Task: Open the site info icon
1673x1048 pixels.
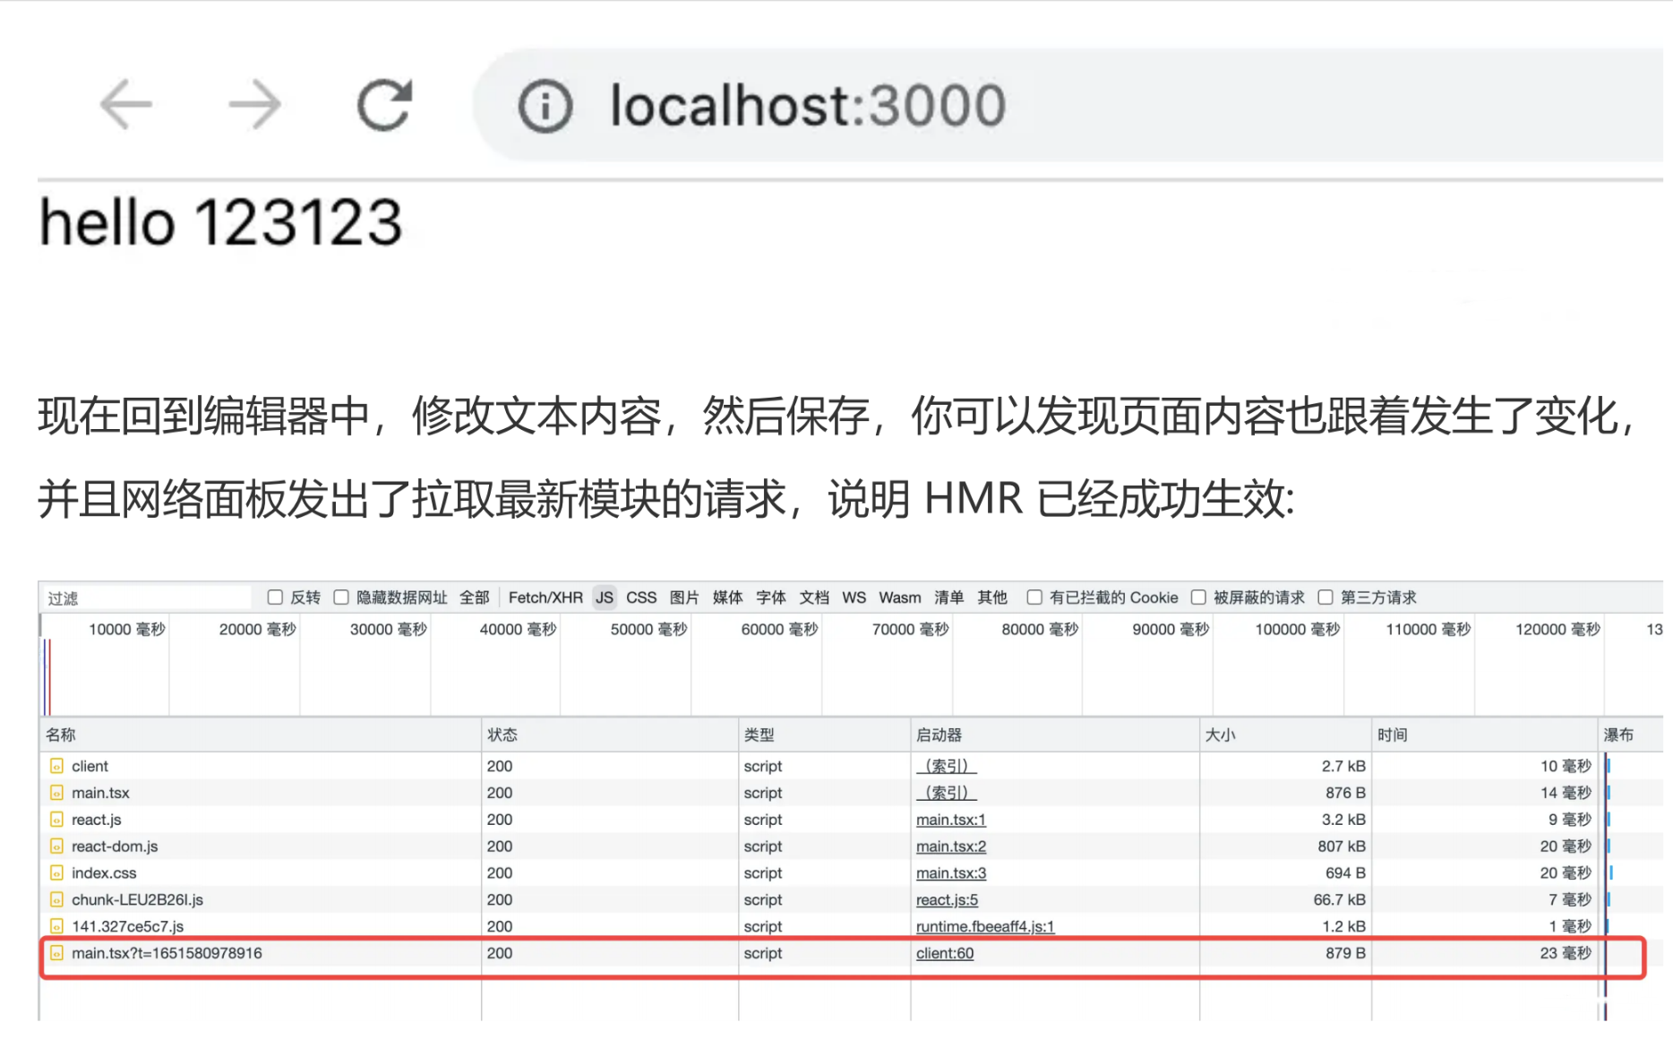Action: (545, 106)
